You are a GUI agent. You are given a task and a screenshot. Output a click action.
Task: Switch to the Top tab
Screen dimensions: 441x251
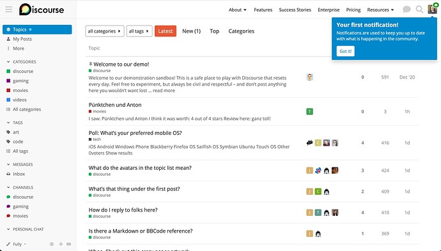click(214, 31)
